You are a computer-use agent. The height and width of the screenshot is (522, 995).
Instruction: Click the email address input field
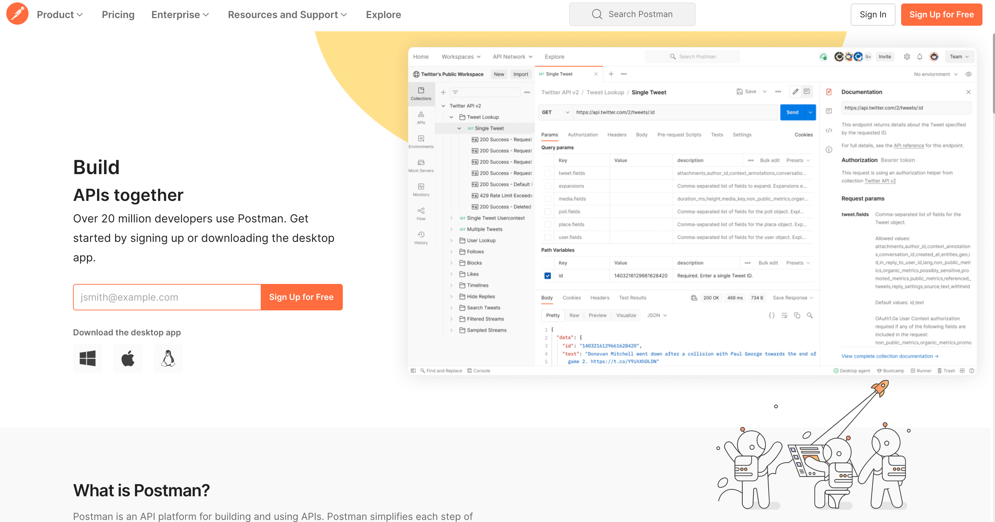tap(167, 297)
